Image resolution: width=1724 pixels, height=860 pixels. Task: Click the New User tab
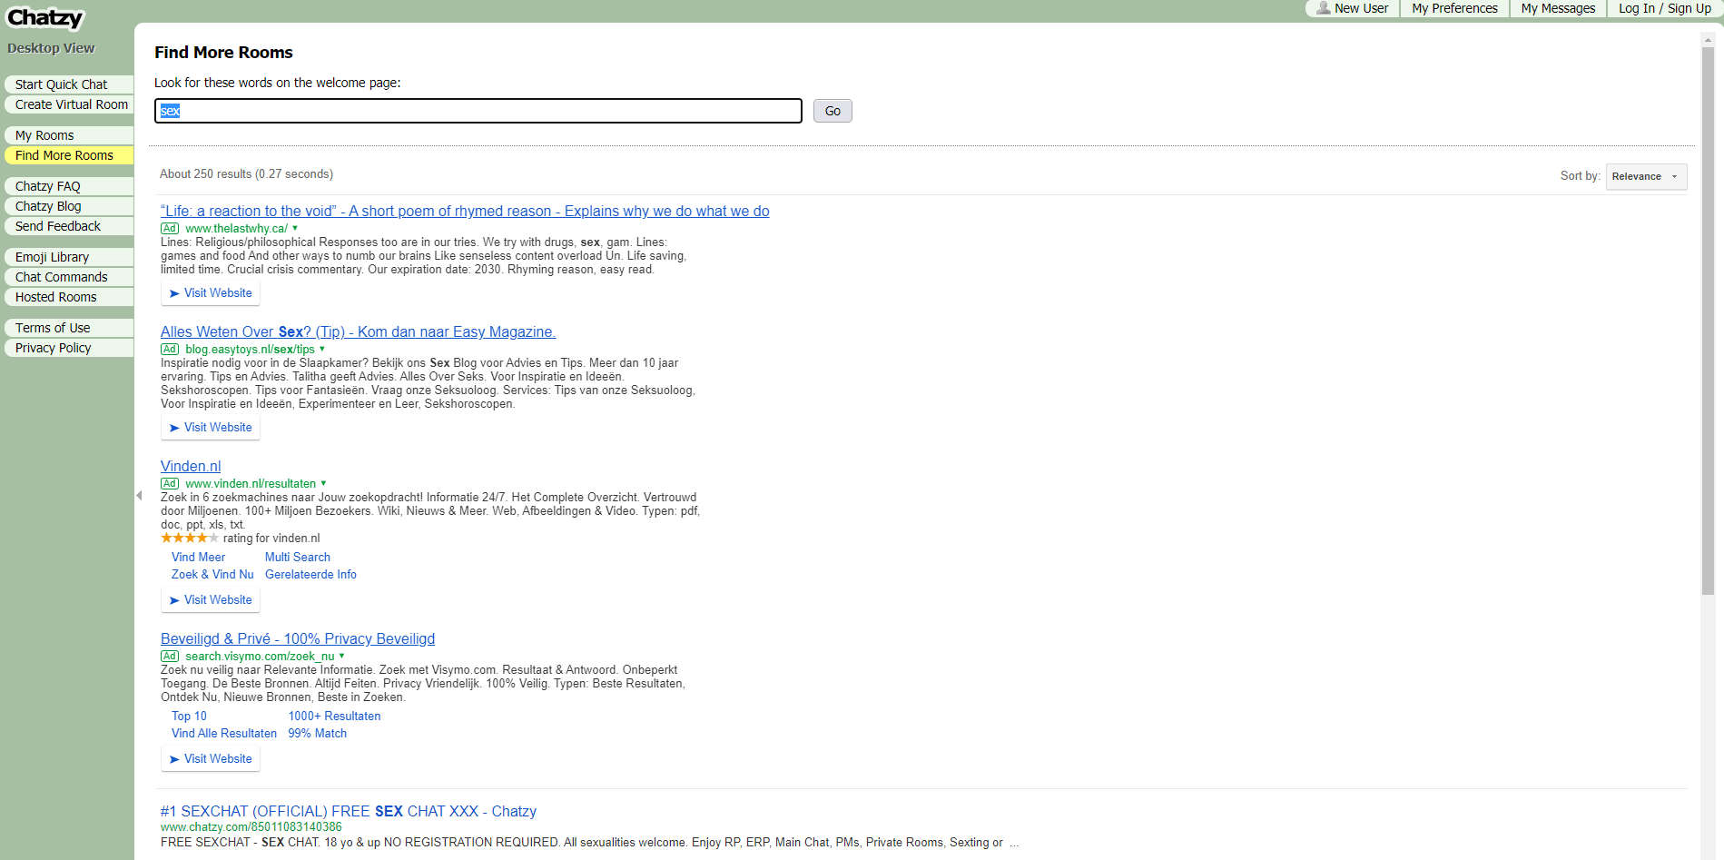pyautogui.click(x=1353, y=8)
